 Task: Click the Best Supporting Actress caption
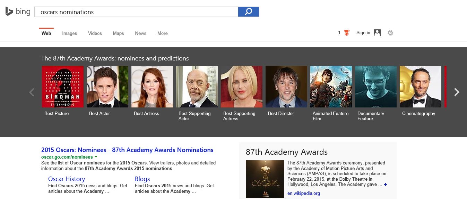click(239, 116)
